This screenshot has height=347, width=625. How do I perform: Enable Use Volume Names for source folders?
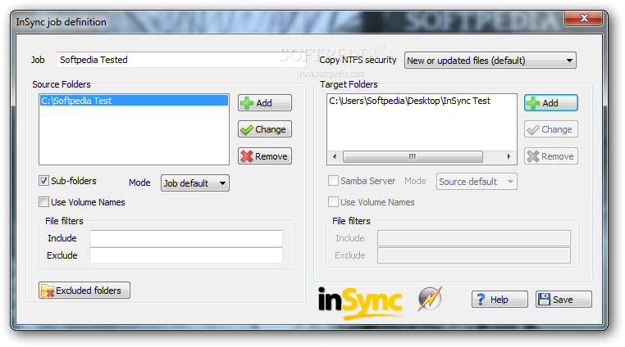click(43, 202)
